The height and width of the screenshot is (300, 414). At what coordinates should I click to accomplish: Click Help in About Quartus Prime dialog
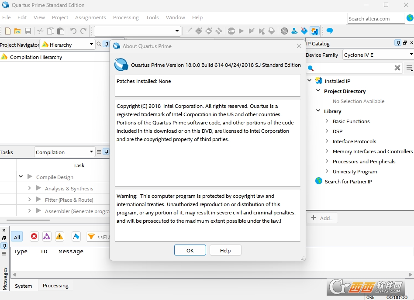pos(225,250)
